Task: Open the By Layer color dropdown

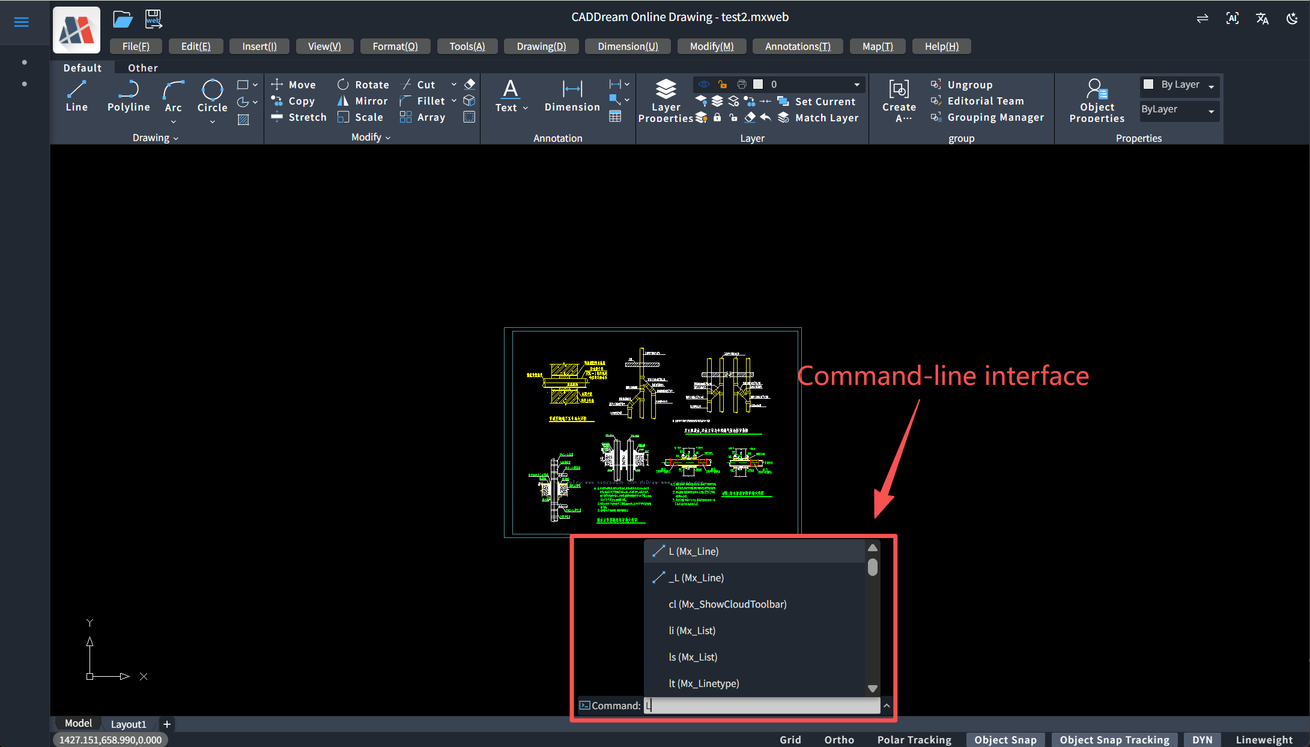Action: 1211,86
